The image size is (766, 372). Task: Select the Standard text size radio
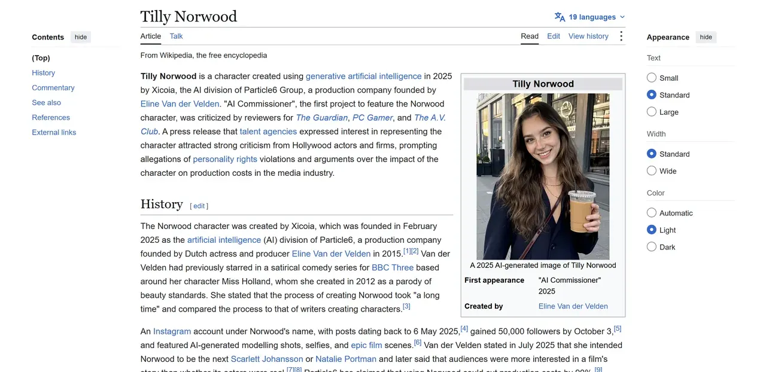click(x=652, y=94)
